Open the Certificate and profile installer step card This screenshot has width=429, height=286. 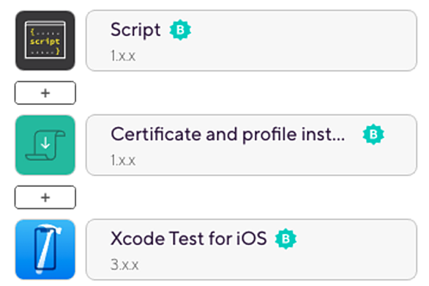coord(251,145)
